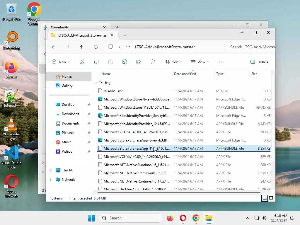Expand This PC in navigation pane

tap(50, 170)
